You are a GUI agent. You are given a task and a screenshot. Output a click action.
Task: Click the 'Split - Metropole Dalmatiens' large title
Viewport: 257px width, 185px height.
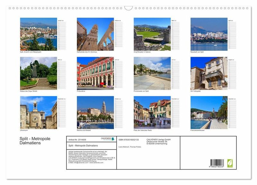[x=35, y=141]
